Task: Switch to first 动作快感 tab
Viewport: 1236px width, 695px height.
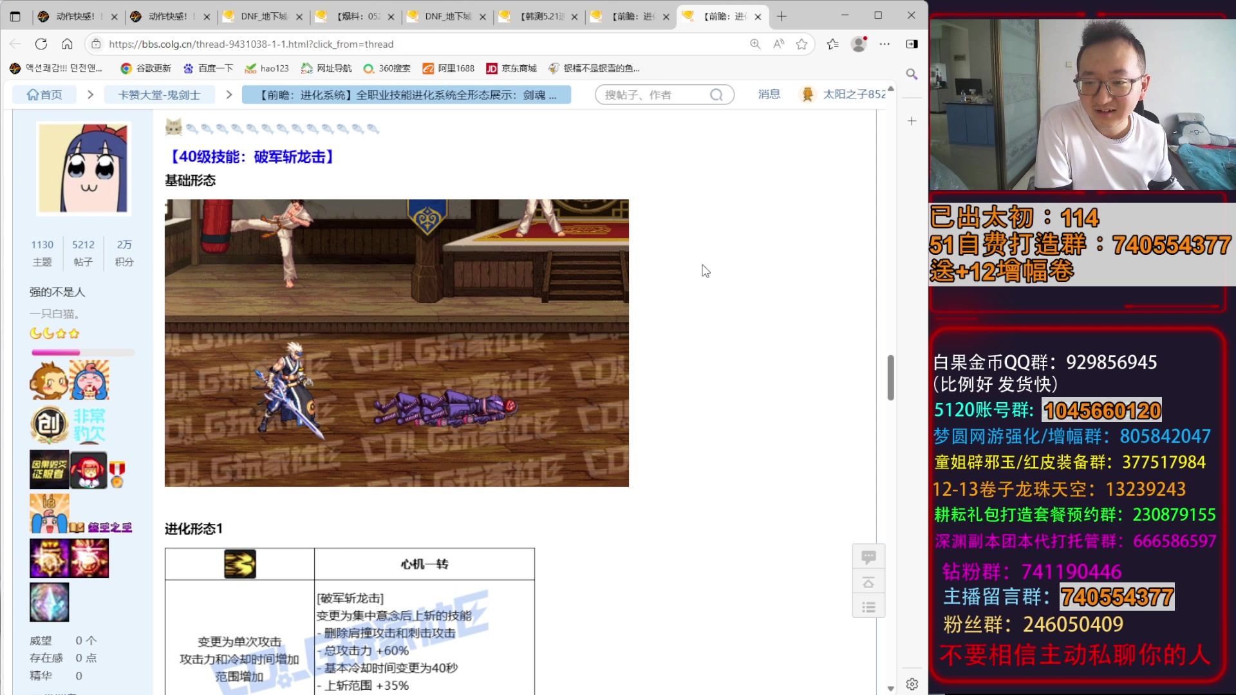Action: point(77,17)
